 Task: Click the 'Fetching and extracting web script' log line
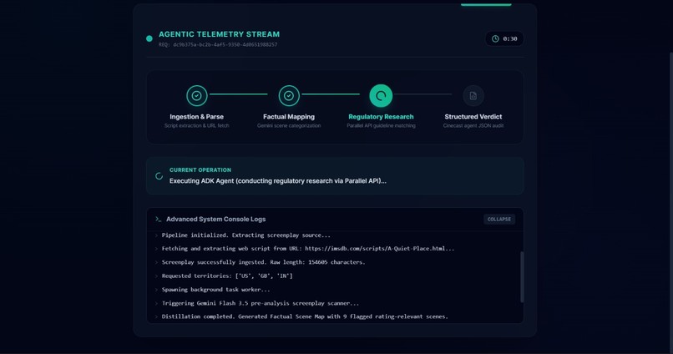(x=308, y=249)
